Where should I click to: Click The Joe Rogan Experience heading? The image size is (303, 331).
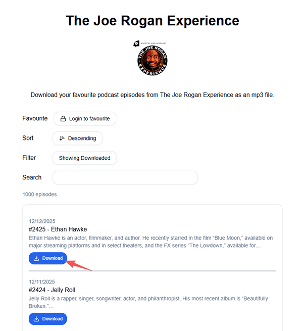[153, 21]
